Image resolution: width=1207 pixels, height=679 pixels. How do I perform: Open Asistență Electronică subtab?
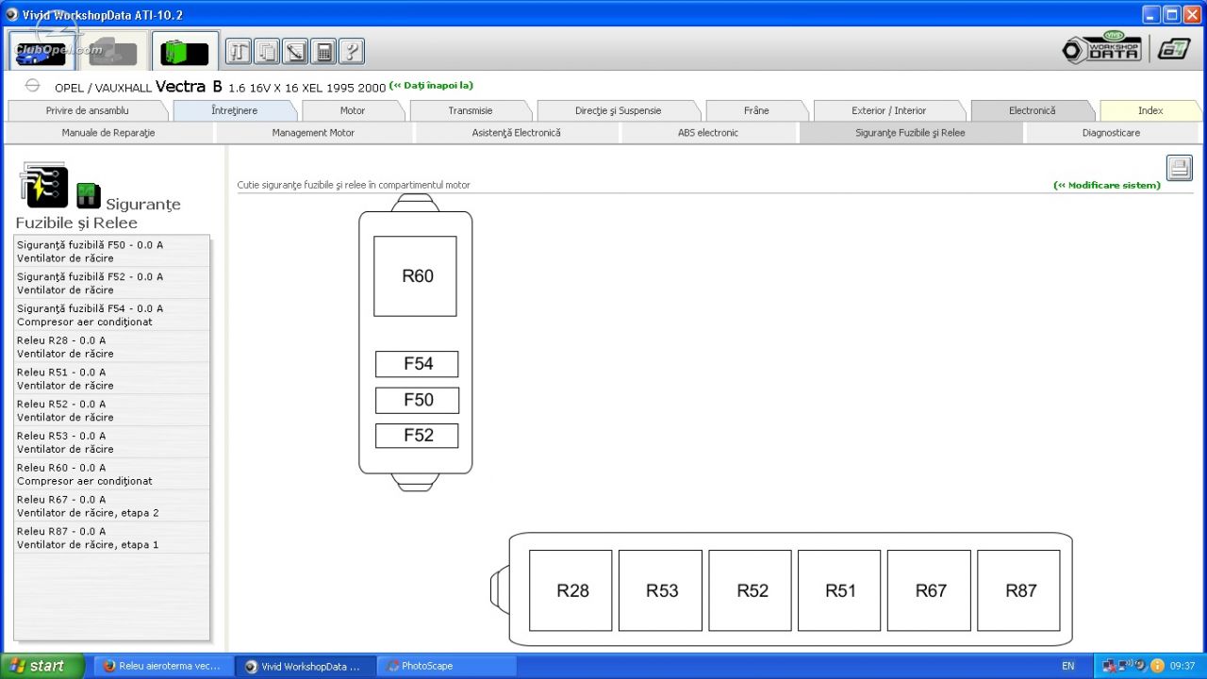517,133
